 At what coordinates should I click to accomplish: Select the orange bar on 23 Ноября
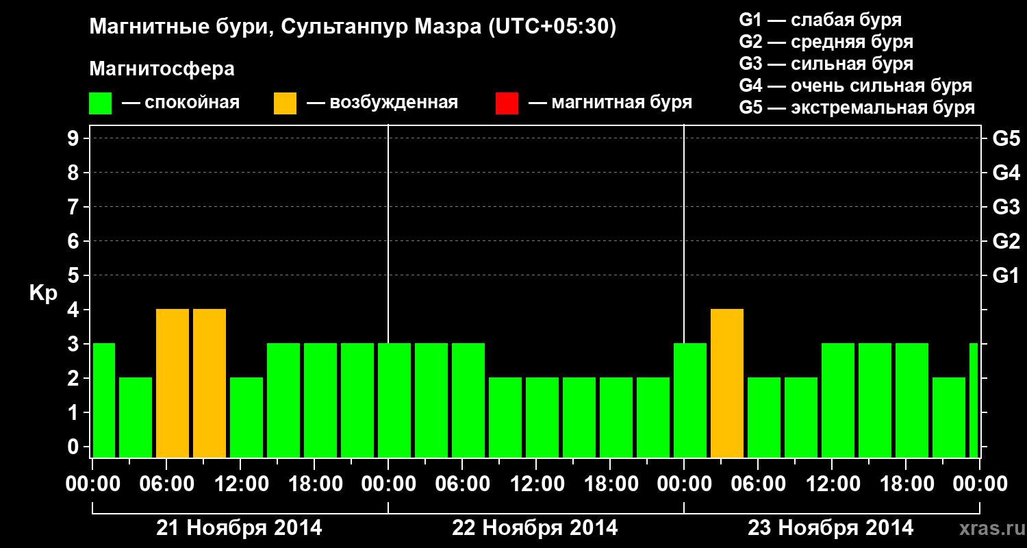click(727, 384)
